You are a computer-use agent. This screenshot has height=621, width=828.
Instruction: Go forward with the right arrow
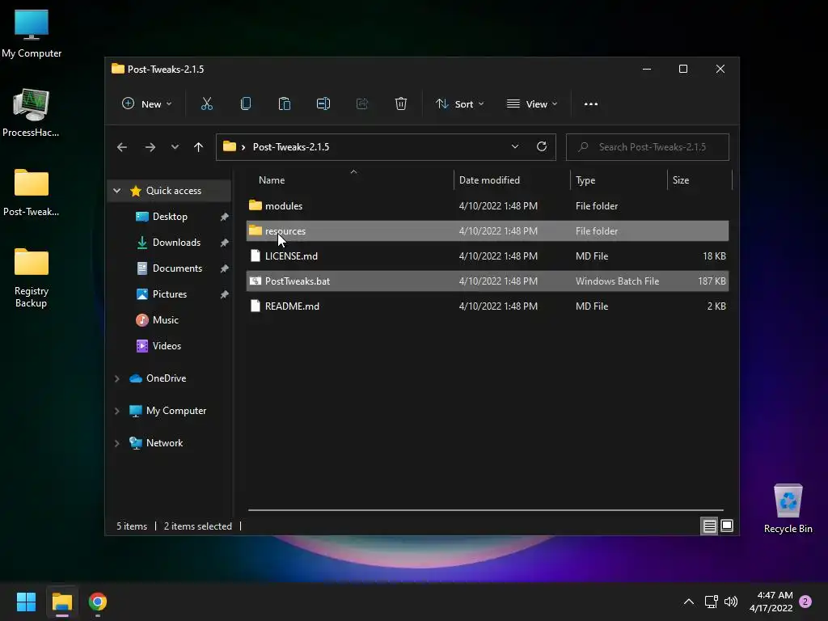click(150, 147)
